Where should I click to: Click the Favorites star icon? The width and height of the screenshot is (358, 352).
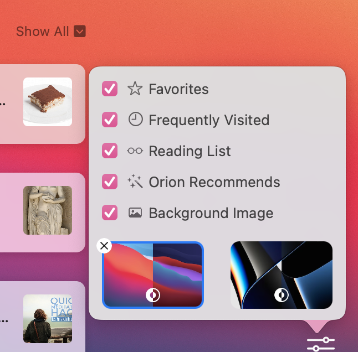point(135,89)
